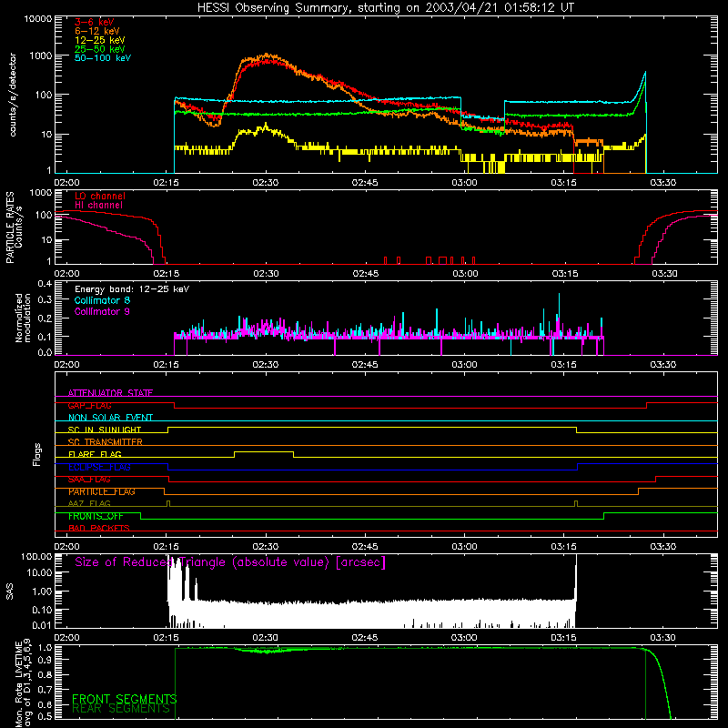The width and height of the screenshot is (728, 728).
Task: Click the PARTICLE_FLAG label
Action: coord(102,491)
